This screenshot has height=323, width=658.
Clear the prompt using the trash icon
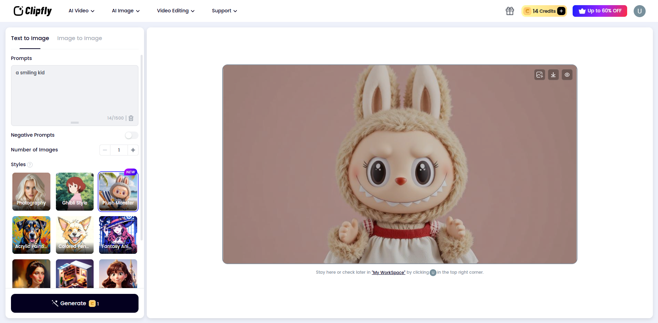[131, 118]
